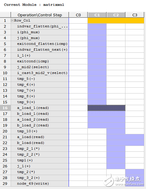Click the tmp_10(+) schedule bar in C2
The image size is (146, 189).
(116, 131)
